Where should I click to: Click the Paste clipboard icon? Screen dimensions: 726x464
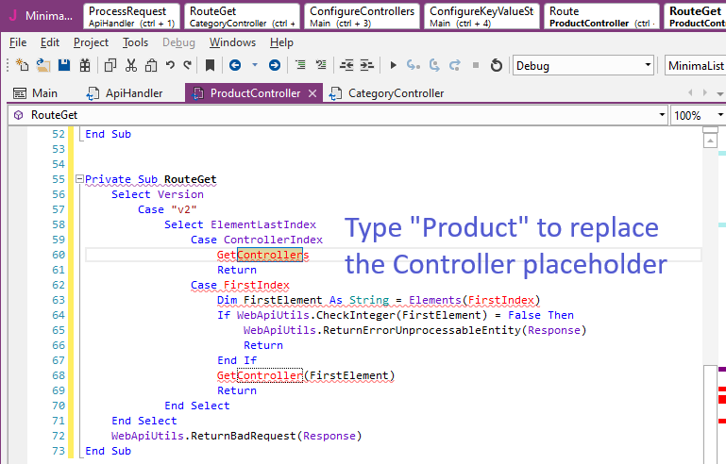click(x=151, y=65)
